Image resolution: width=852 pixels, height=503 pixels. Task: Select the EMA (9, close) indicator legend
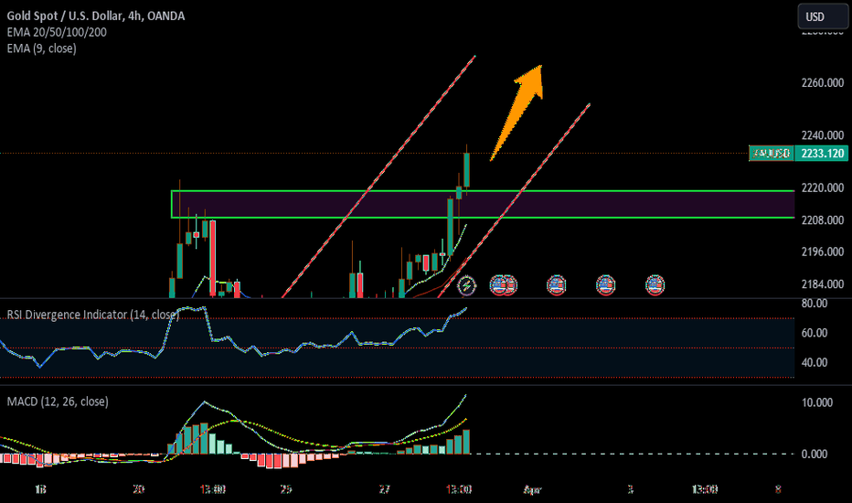[x=41, y=48]
